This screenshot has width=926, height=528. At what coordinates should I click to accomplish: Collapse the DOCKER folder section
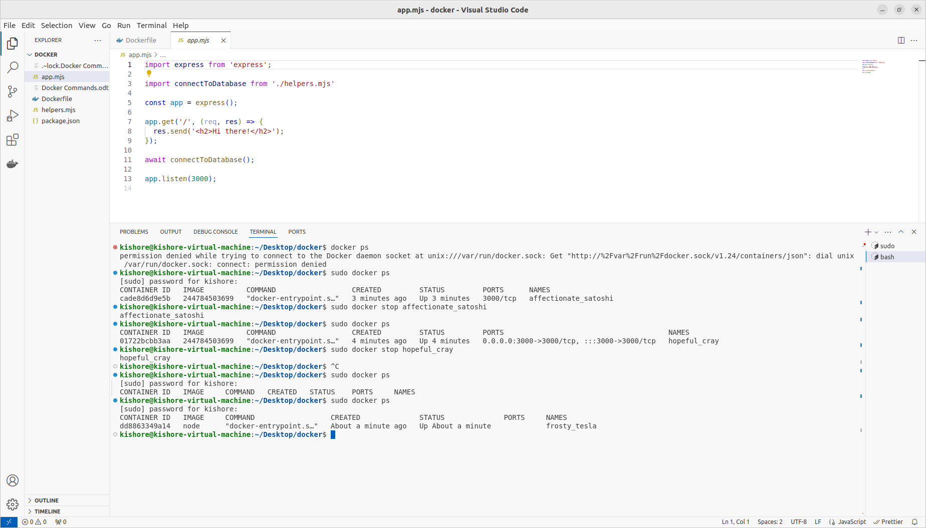[x=46, y=55]
